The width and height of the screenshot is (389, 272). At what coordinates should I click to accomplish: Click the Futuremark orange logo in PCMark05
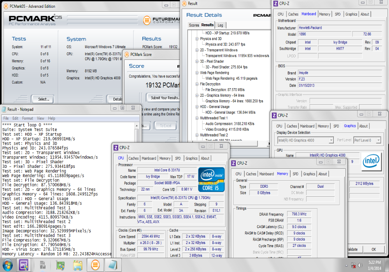point(147,20)
